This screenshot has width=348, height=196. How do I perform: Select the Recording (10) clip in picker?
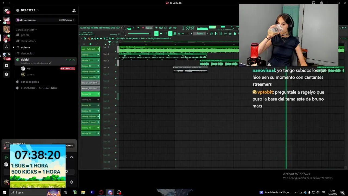pyautogui.click(x=90, y=133)
